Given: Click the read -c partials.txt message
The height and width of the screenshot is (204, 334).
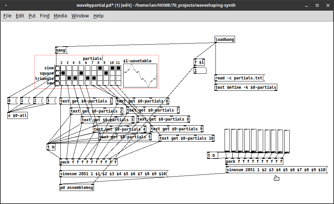Looking at the screenshot, I should click(x=239, y=78).
